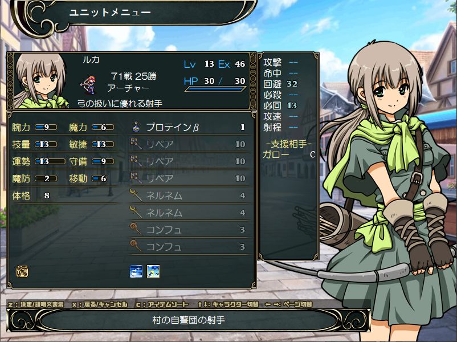This screenshot has height=342, width=457.
Task: Click the HP gauge bar
Action: click(x=215, y=89)
